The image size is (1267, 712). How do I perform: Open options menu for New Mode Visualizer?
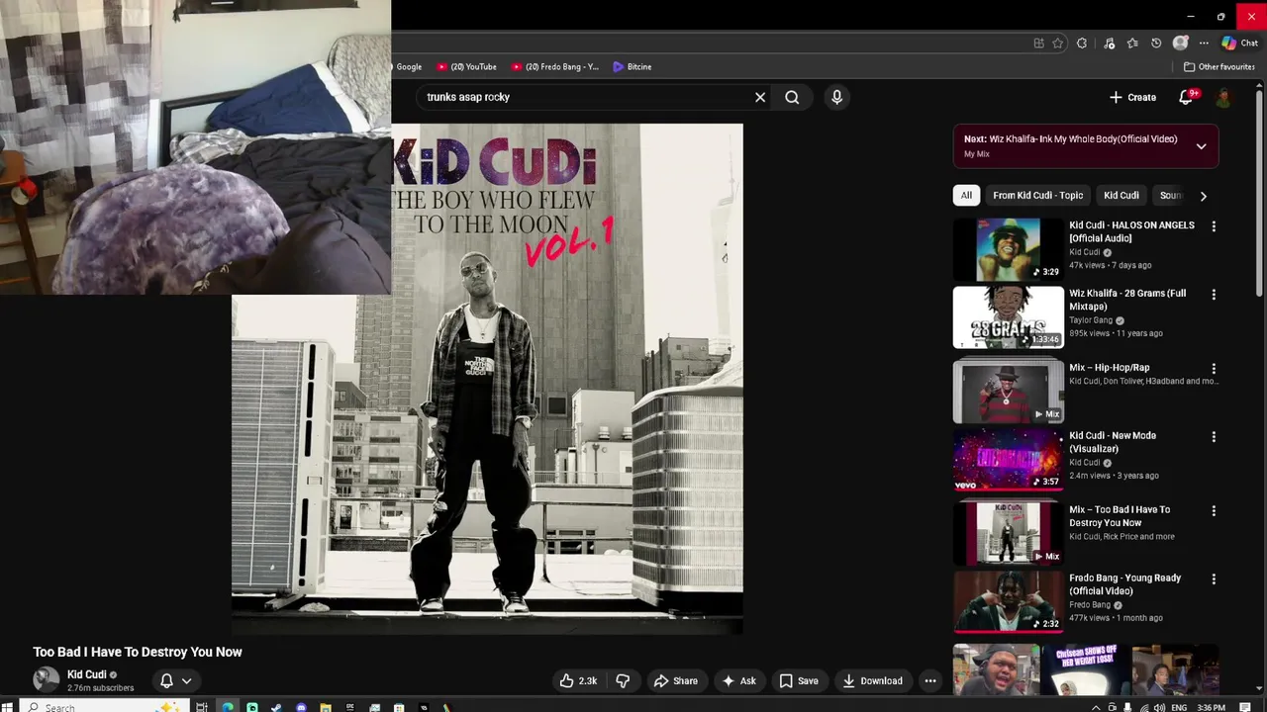point(1214,437)
